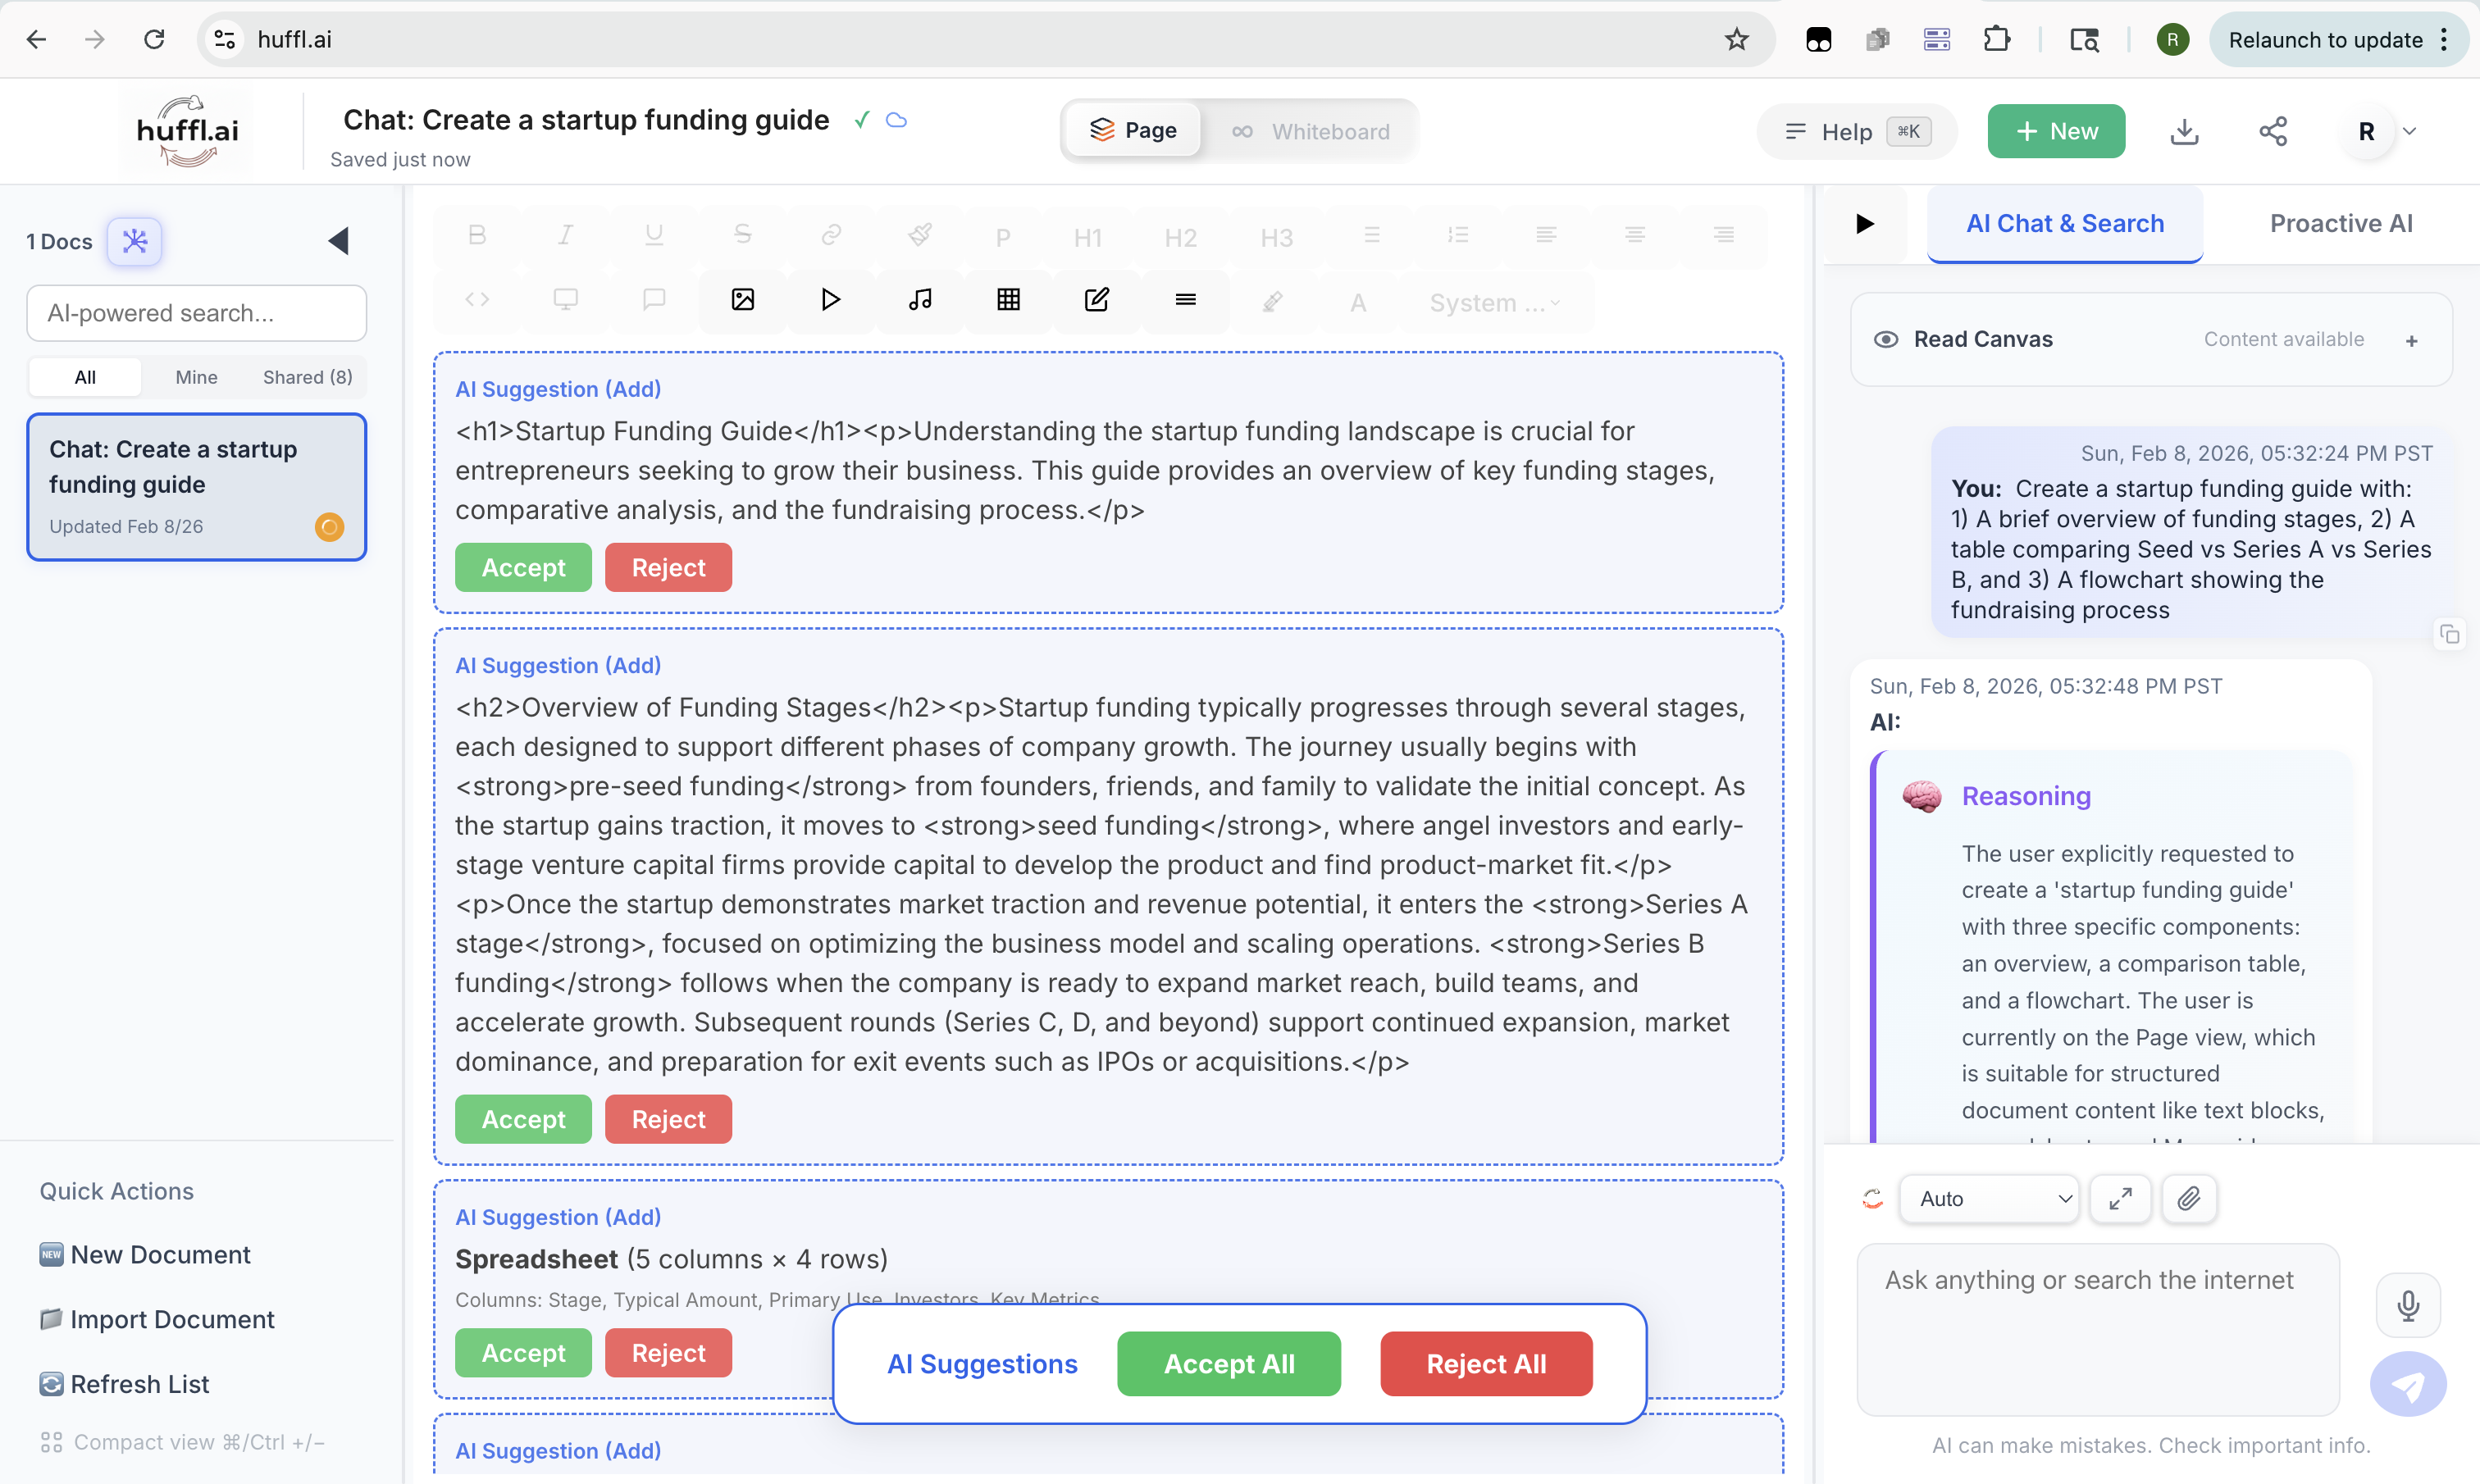Open the drawing/annotation tool icon
Image resolution: width=2480 pixels, height=1484 pixels.
point(1096,300)
